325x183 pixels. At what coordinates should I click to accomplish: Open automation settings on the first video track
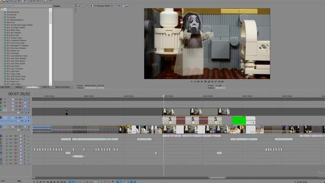(20, 99)
